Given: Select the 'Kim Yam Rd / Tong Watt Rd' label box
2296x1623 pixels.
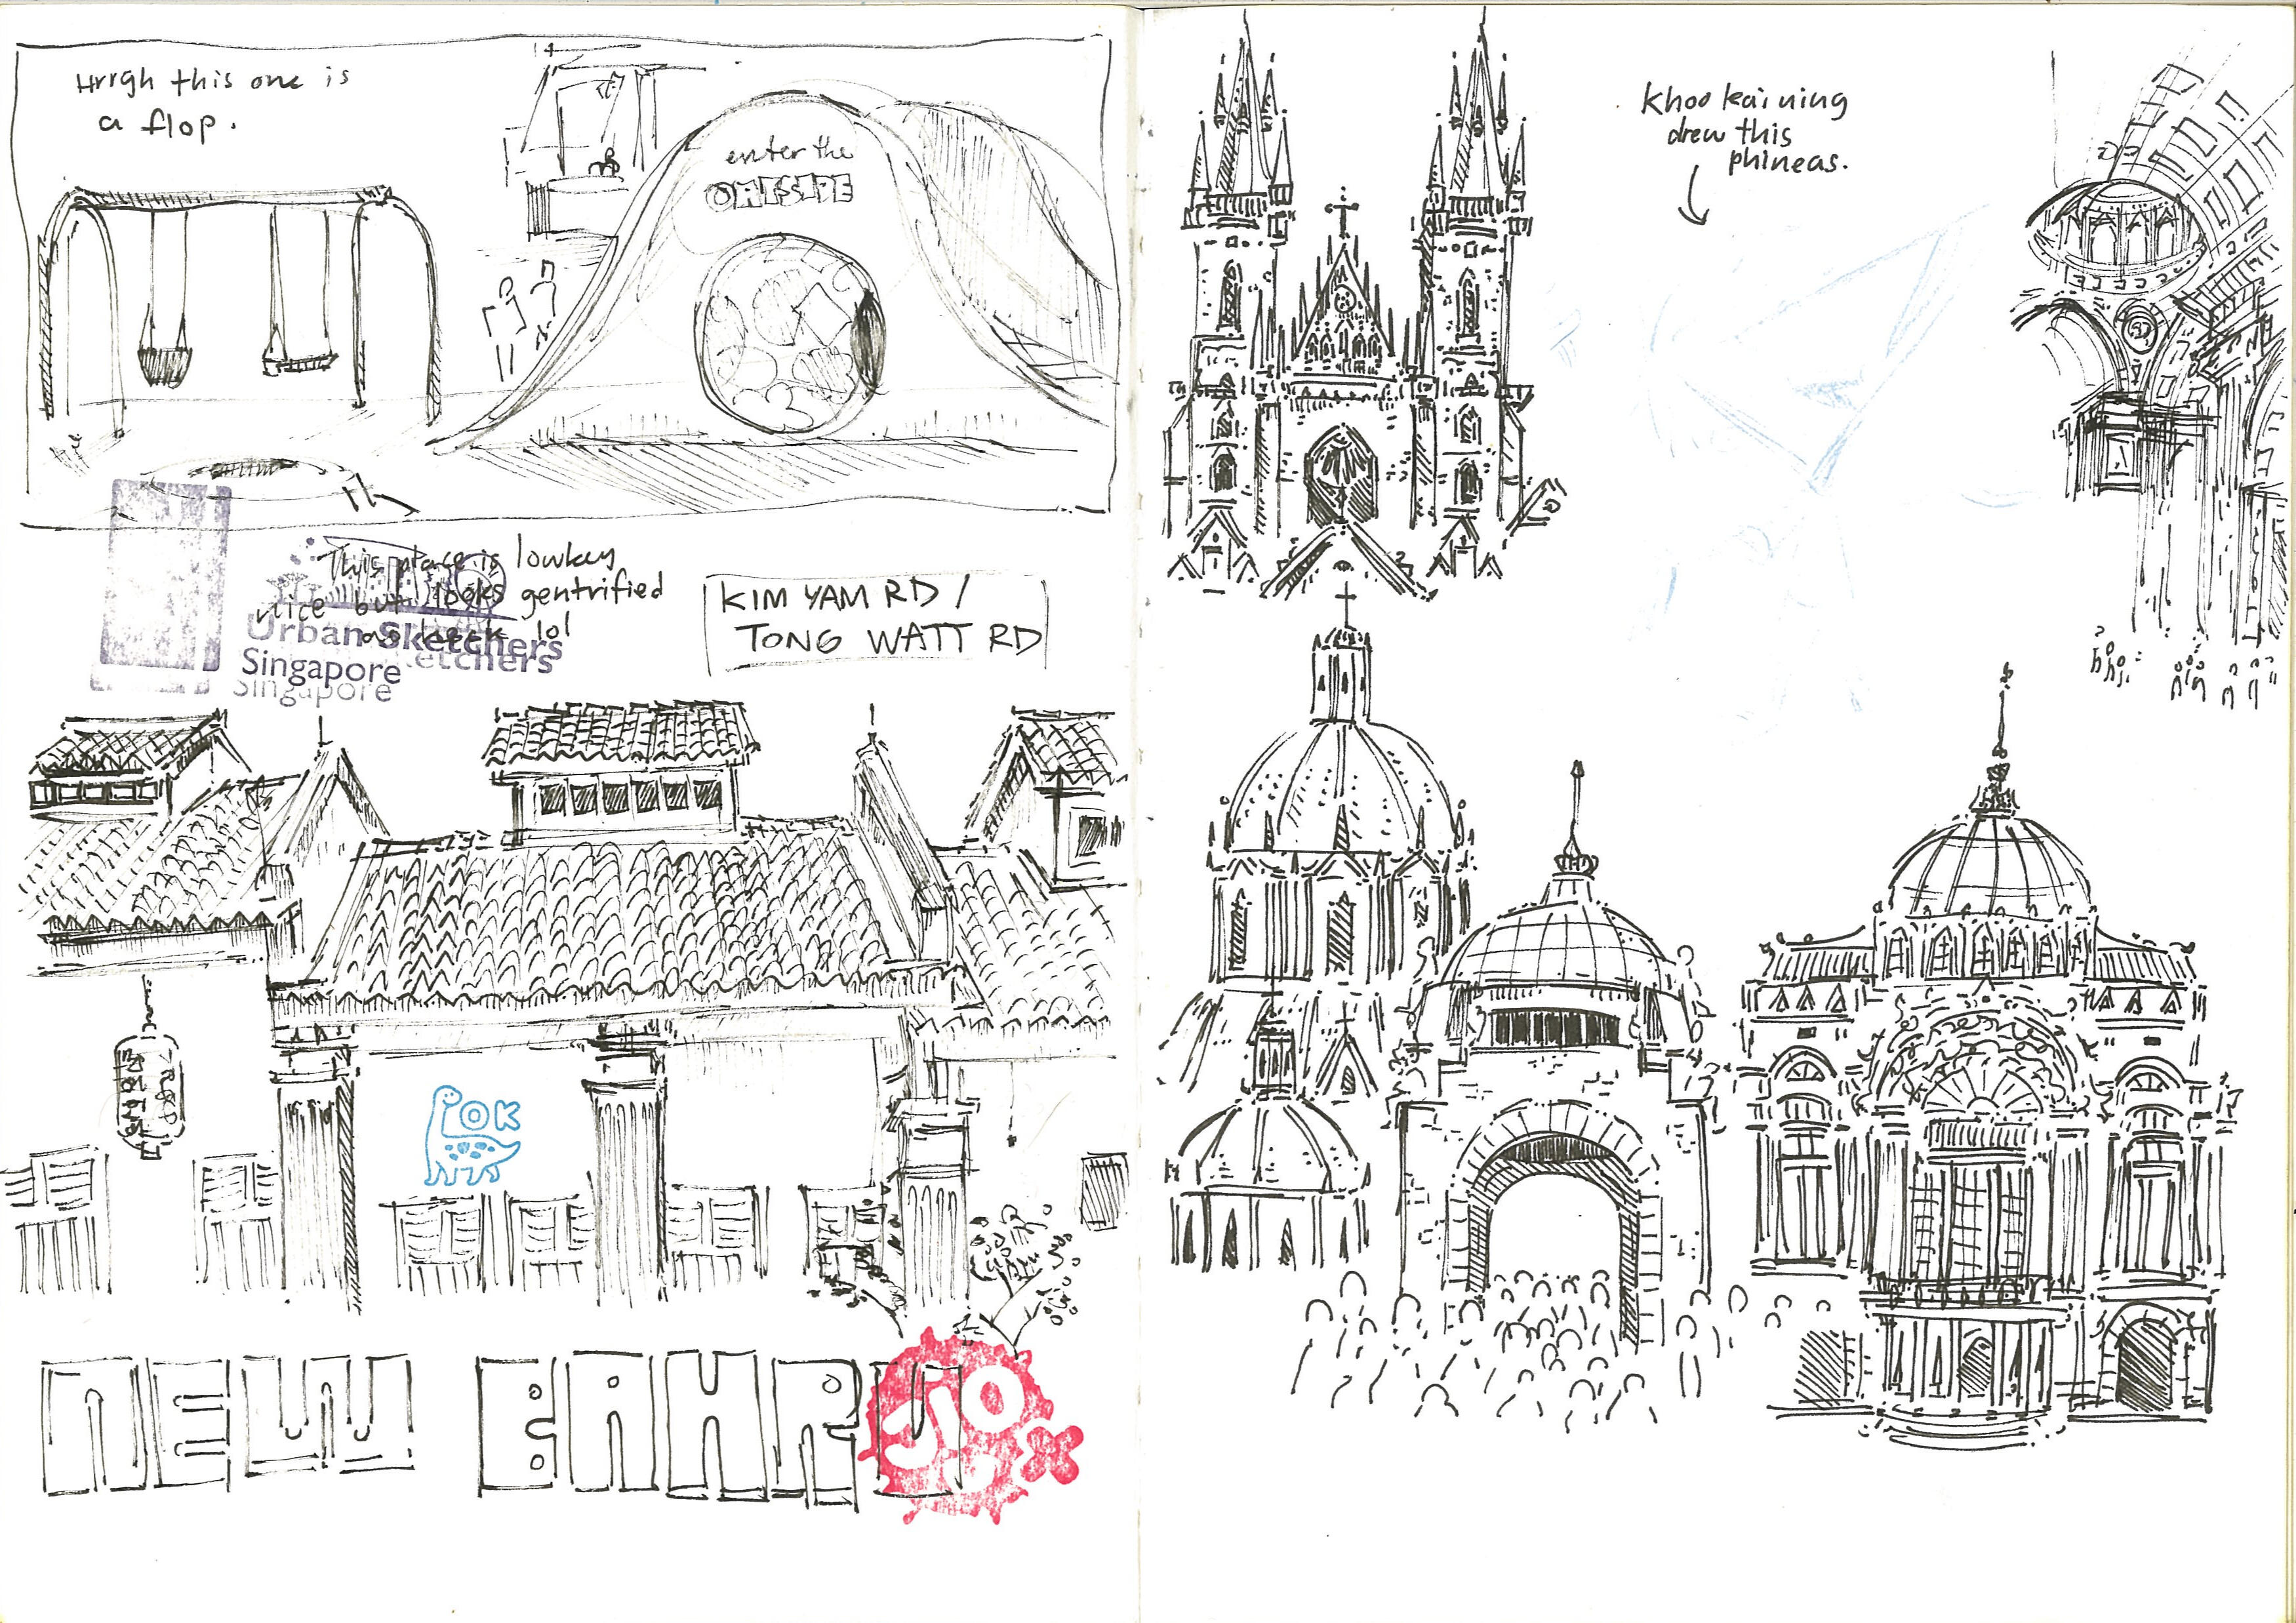Looking at the screenshot, I should point(876,622).
